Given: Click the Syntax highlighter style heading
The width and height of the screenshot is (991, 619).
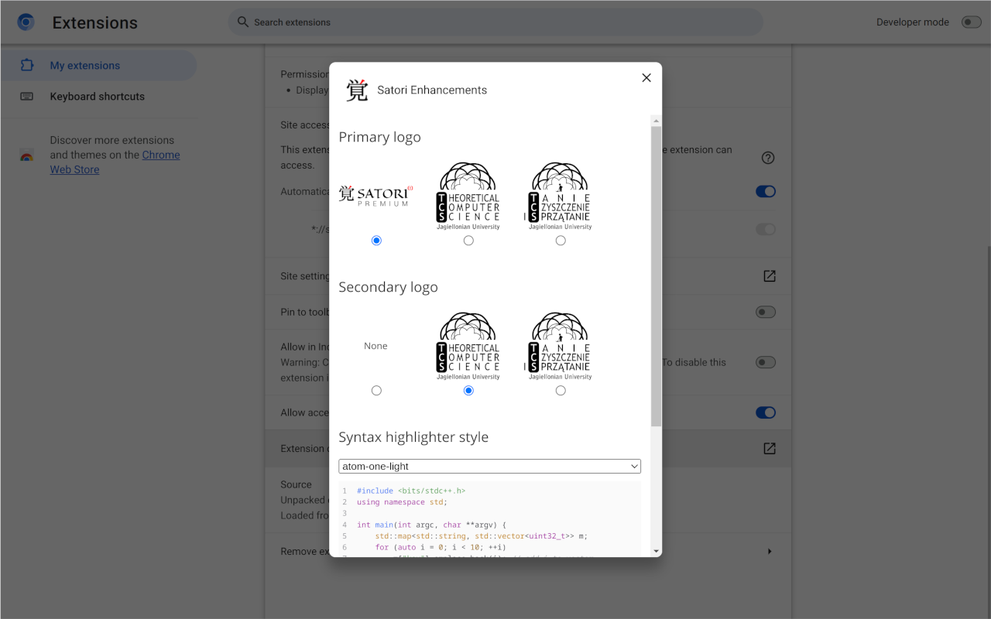Looking at the screenshot, I should tap(413, 437).
